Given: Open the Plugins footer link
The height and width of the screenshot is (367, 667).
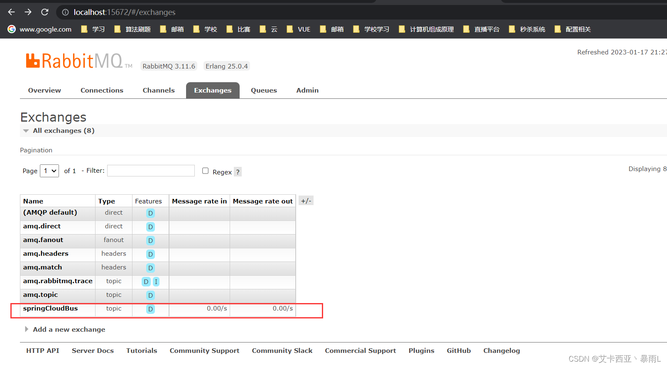Looking at the screenshot, I should pyautogui.click(x=422, y=350).
